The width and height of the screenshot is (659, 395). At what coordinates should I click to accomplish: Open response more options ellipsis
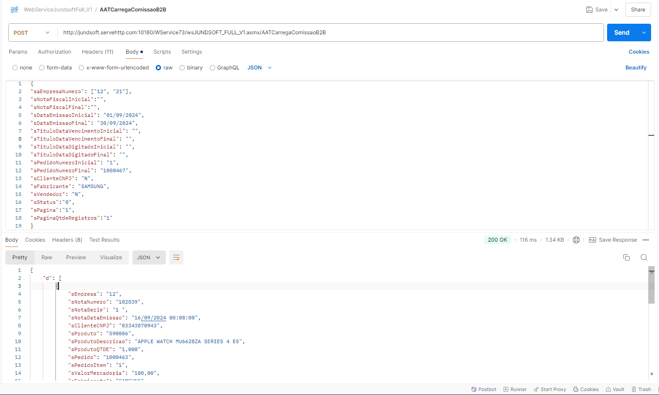tap(646, 240)
